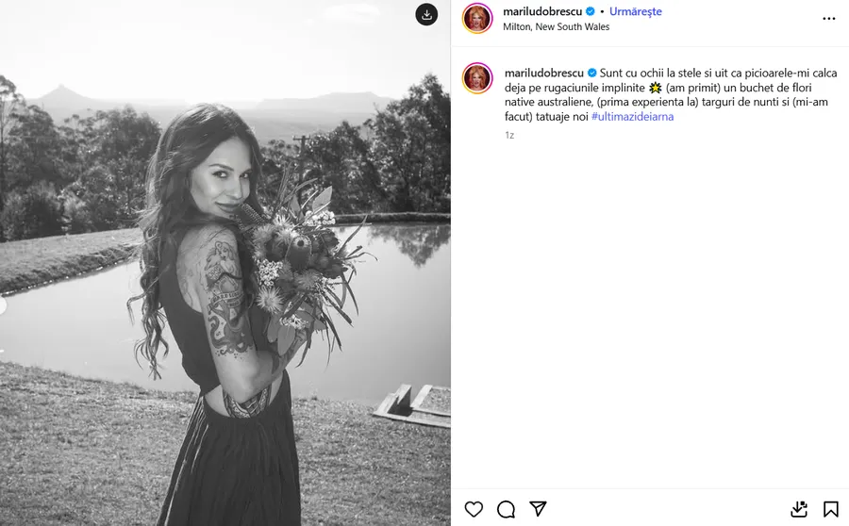Open the #ultimazideiarna hashtag
849x526 pixels.
[632, 116]
